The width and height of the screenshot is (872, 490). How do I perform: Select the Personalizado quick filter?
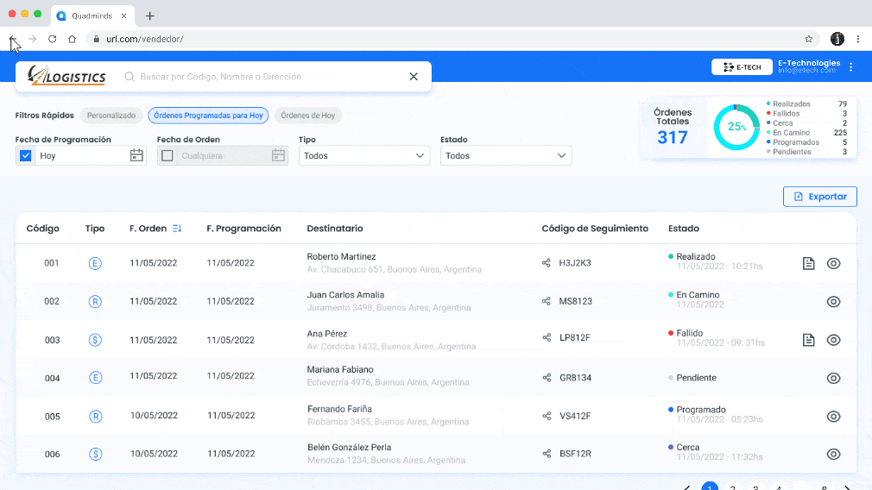[111, 116]
